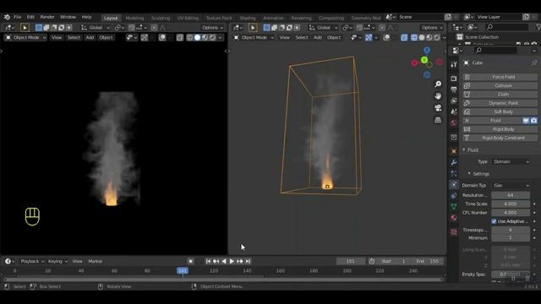Open the Render properties tab icon
Image resolution: width=541 pixels, height=304 pixels.
pyautogui.click(x=454, y=79)
